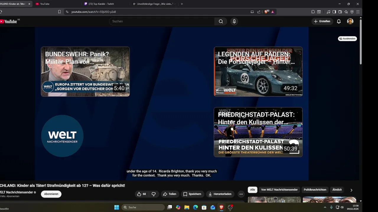Click the Teilen share button
Screen dimensions: 378x212
(170, 194)
